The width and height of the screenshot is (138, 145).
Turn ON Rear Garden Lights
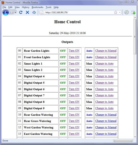click(x=74, y=51)
